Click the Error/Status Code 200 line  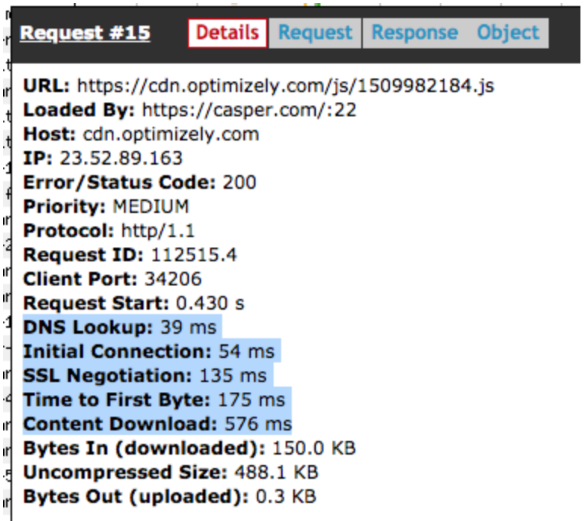[140, 183]
